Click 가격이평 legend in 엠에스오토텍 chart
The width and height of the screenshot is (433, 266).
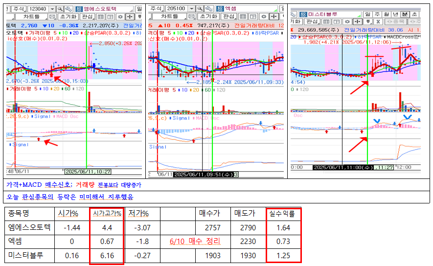click(x=41, y=33)
